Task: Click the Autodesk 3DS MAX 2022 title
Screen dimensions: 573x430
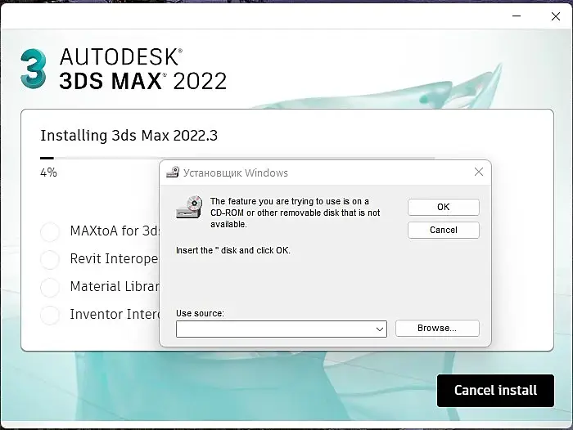Action: tap(143, 69)
